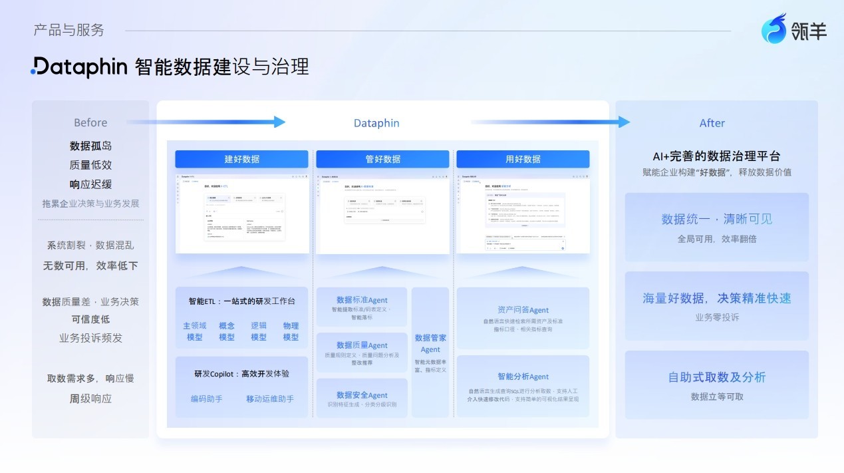
Task: Select the 管好数据 header bar
Action: pos(383,159)
